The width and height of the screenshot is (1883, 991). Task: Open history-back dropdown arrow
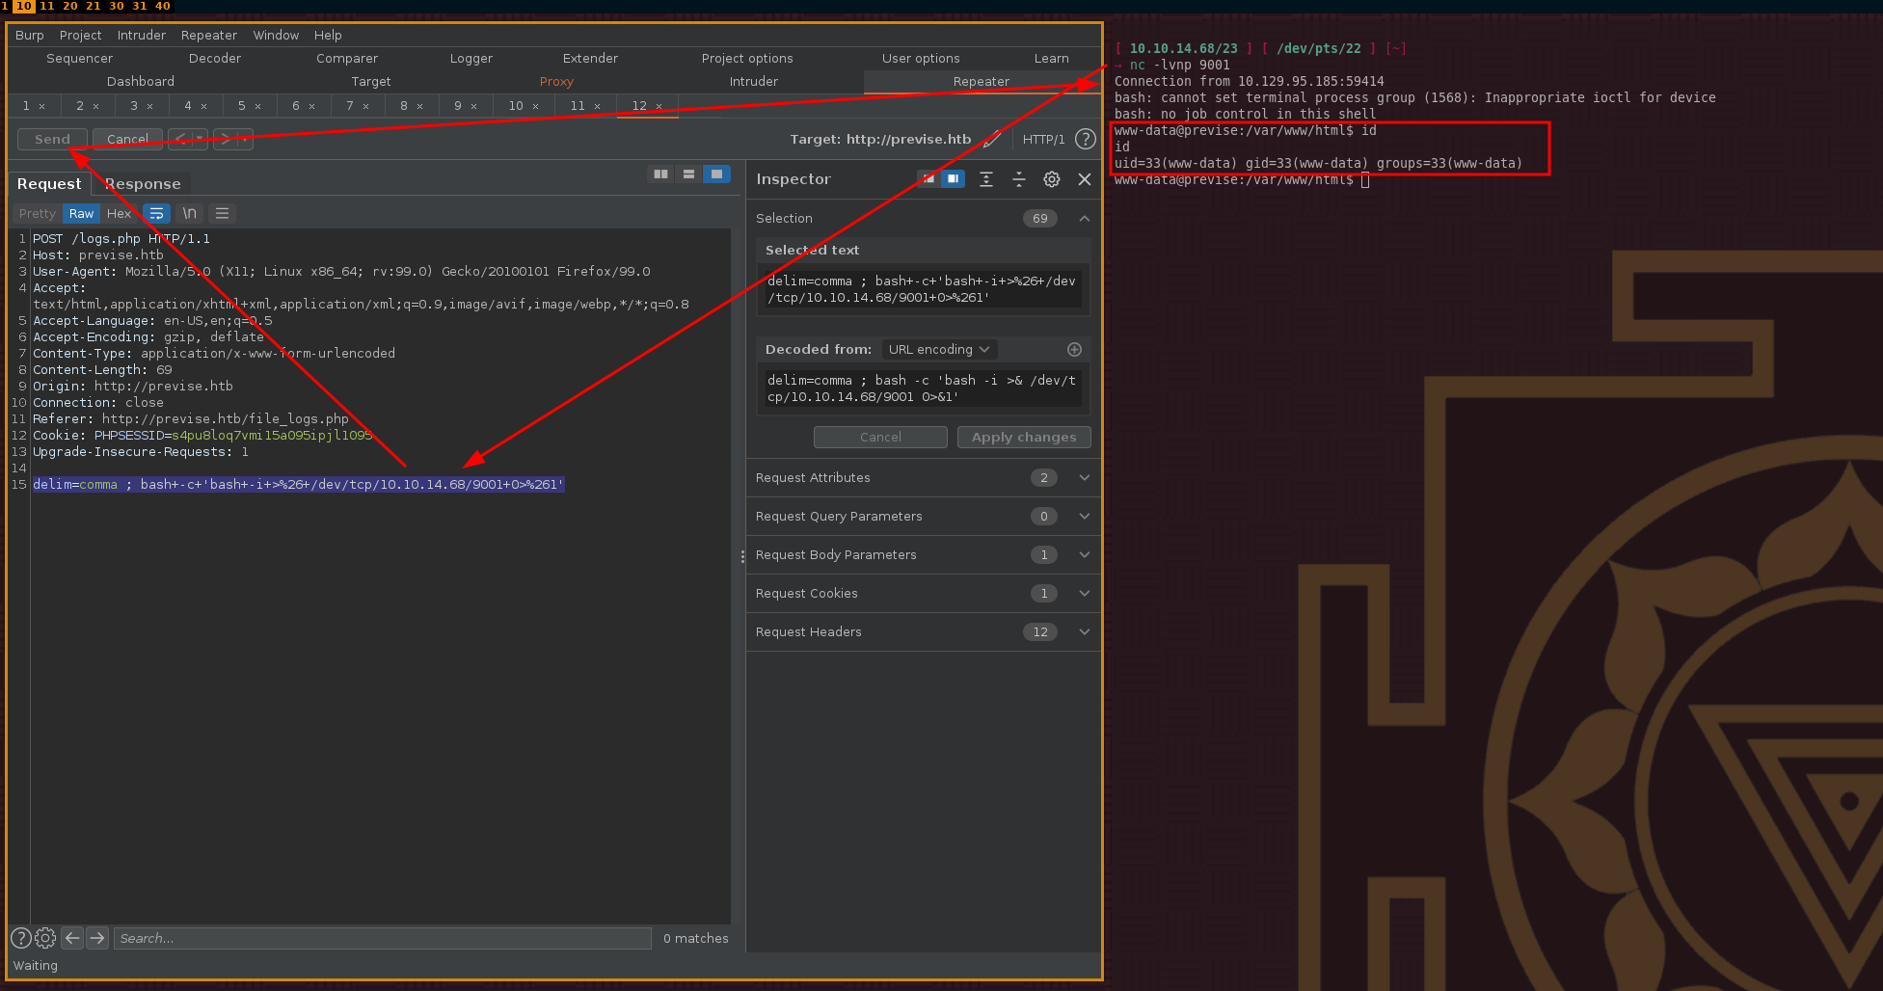[200, 139]
